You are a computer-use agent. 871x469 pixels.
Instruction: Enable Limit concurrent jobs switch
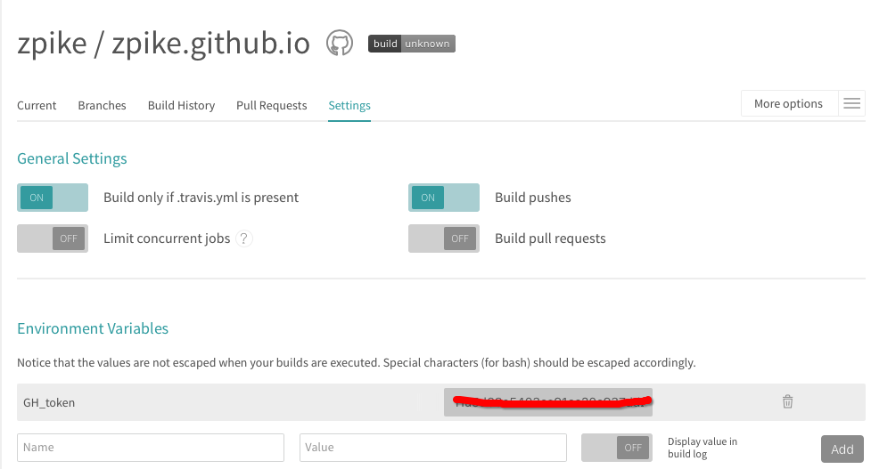pyautogui.click(x=53, y=239)
